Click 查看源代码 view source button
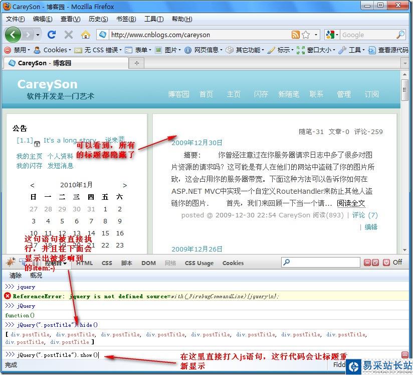Image resolution: width=413 pixels, height=375 pixels. coord(388,50)
